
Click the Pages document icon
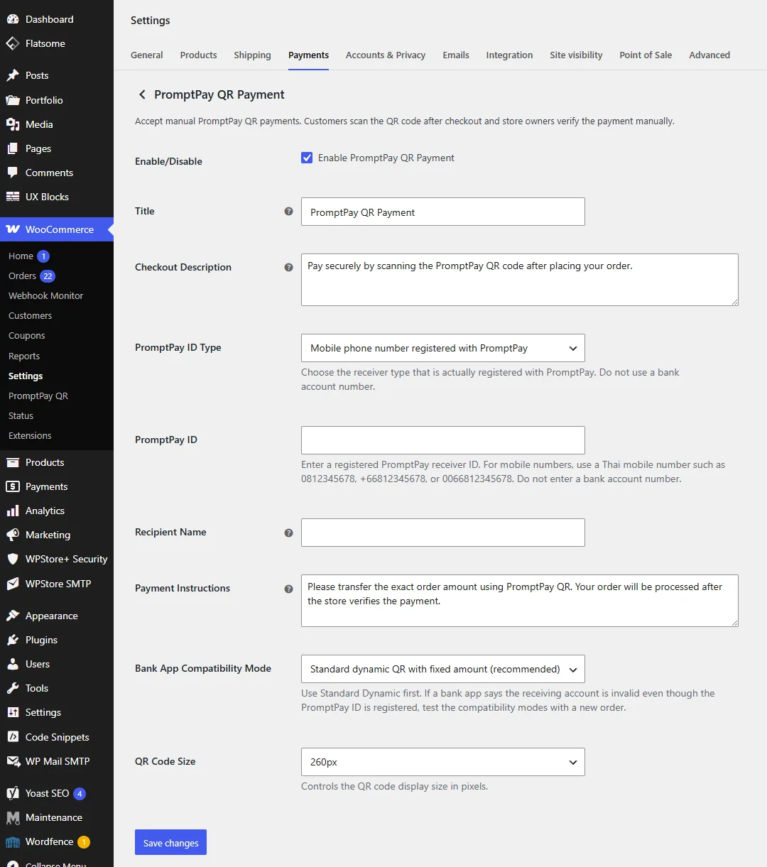(x=13, y=148)
